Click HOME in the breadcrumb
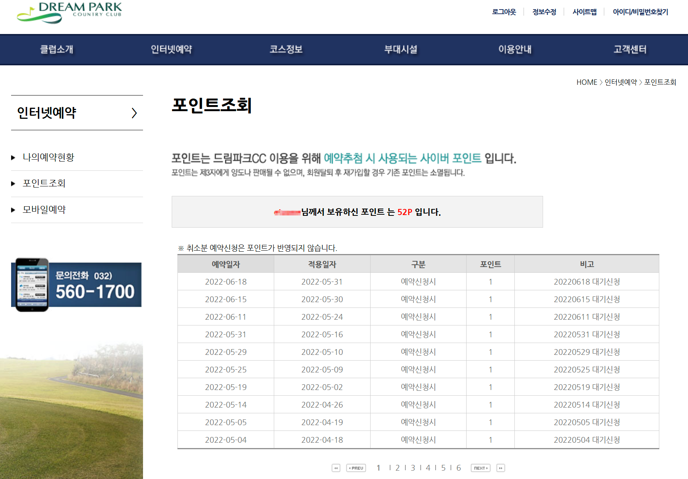688x479 pixels. (587, 82)
